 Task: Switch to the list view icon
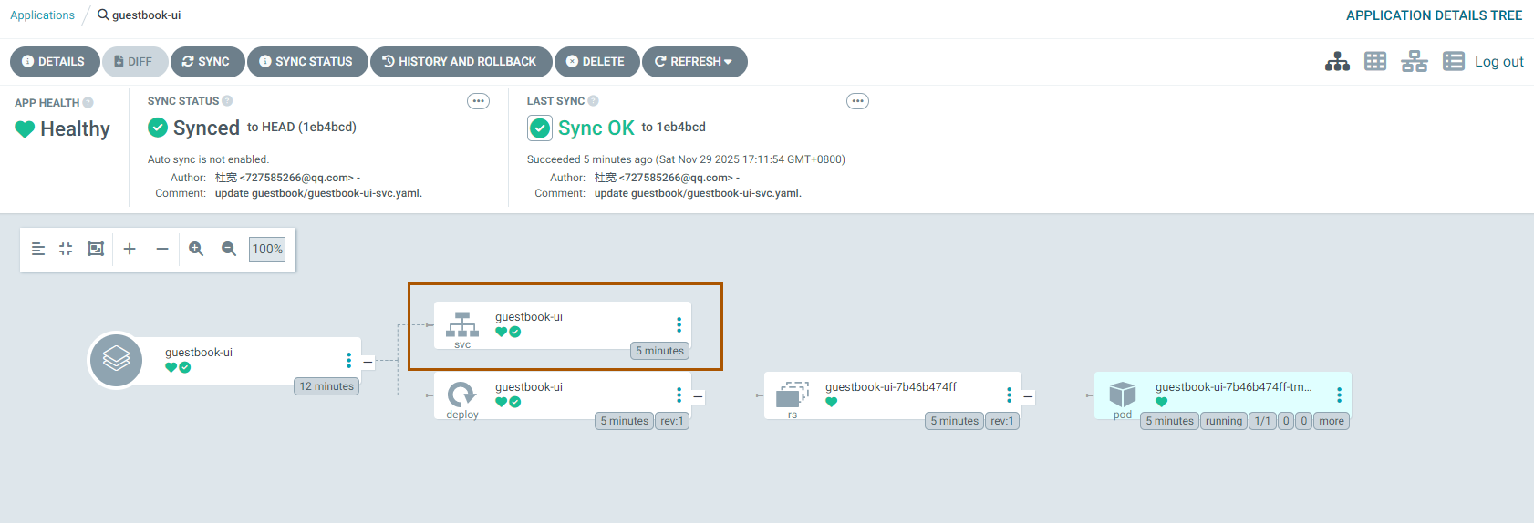coord(1454,61)
